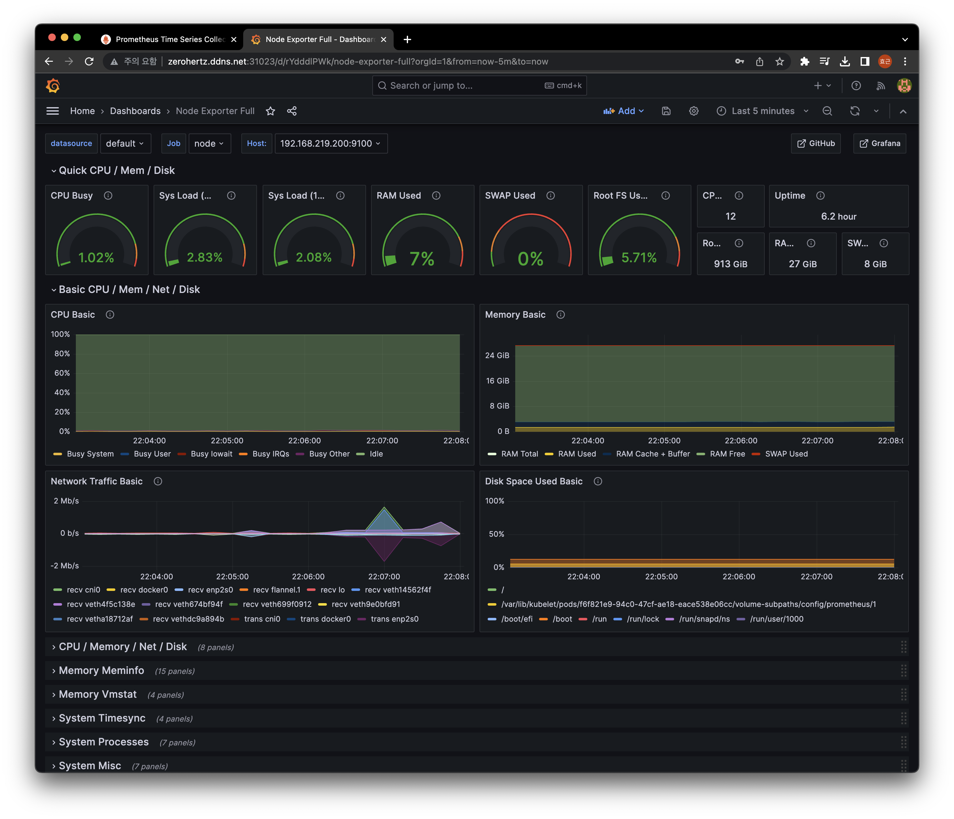Viewport: 954px width, 819px height.
Task: Zoom out the time range
Action: (x=827, y=111)
